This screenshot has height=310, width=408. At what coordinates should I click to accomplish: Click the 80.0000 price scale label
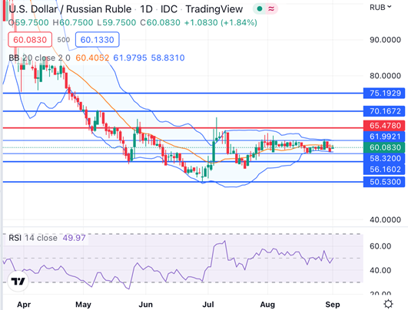tap(385, 76)
